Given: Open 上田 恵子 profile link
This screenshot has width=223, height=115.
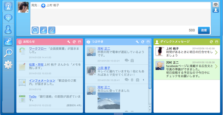Looking at the screenshot, I should (104, 68).
